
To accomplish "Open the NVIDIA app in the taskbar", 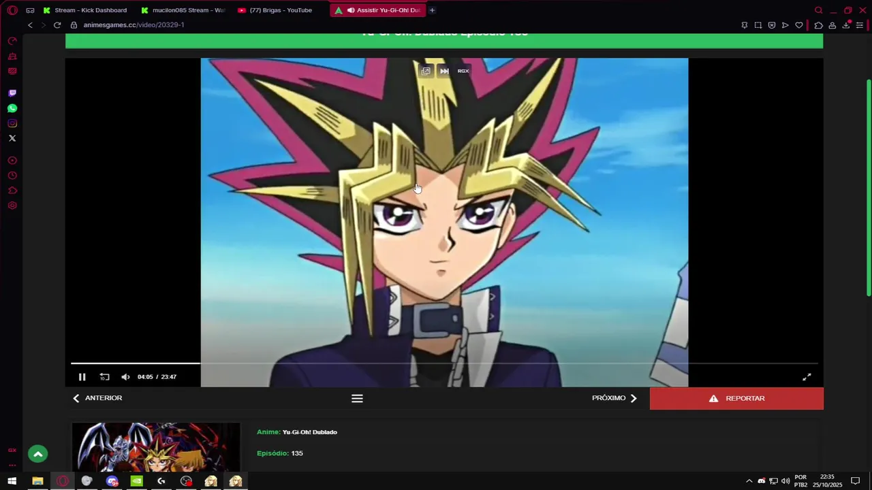I will click(137, 481).
